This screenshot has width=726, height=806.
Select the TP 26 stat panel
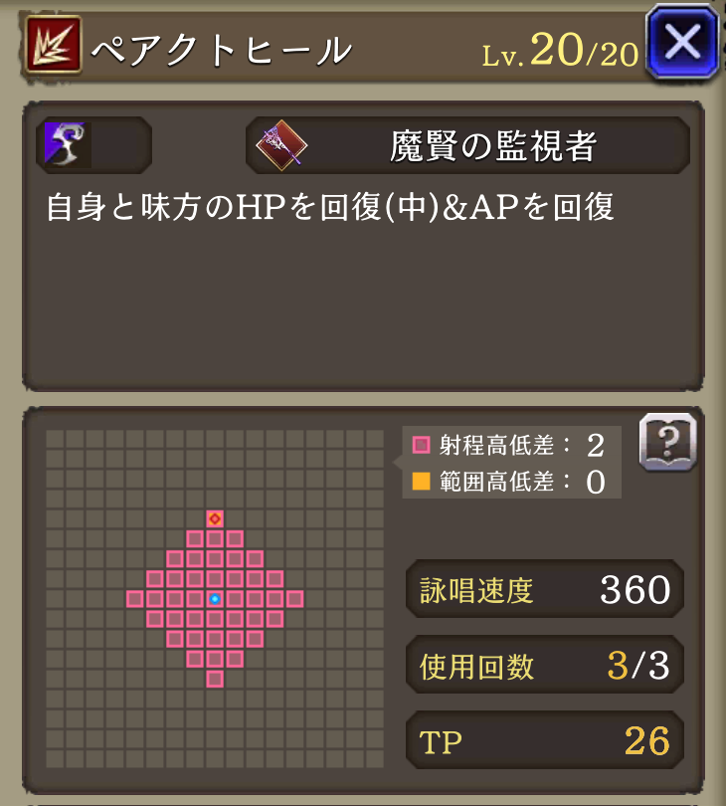point(545,740)
